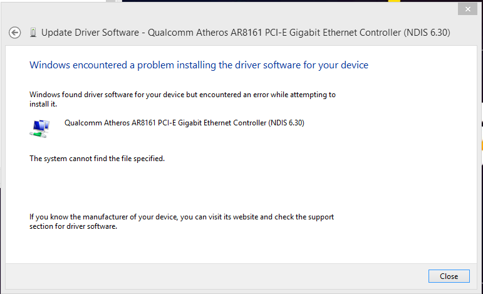Click the blank area between error and hint text
The width and height of the screenshot is (483, 294).
click(x=188, y=188)
